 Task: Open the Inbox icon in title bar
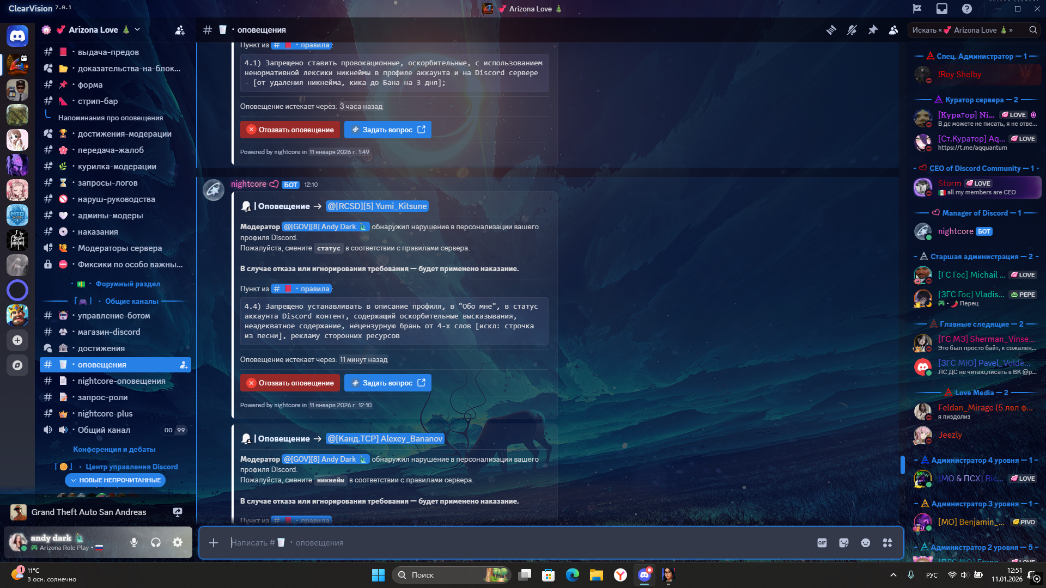[942, 9]
